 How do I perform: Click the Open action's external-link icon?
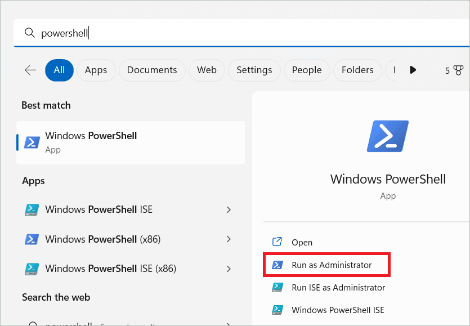pyautogui.click(x=277, y=242)
